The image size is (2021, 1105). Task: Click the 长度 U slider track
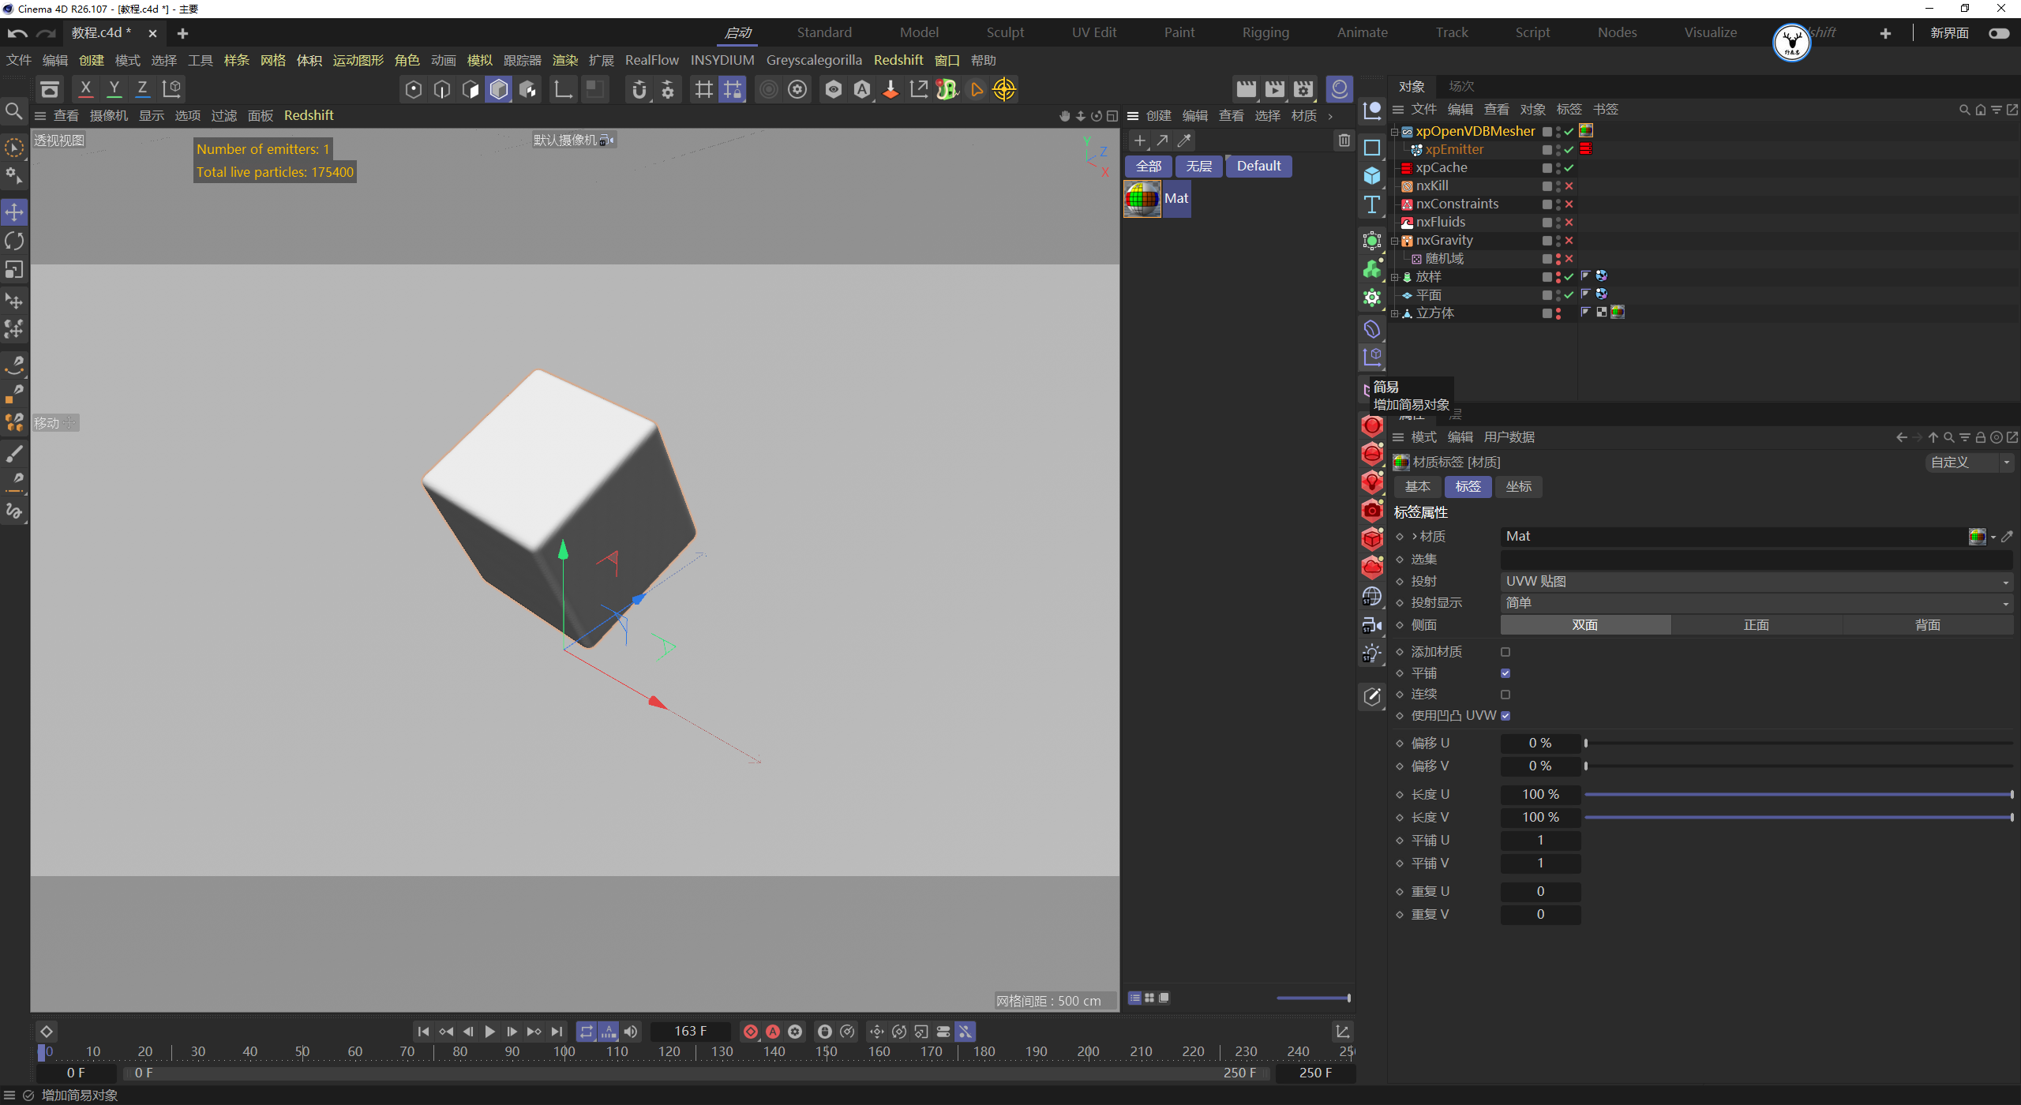[x=1798, y=794]
